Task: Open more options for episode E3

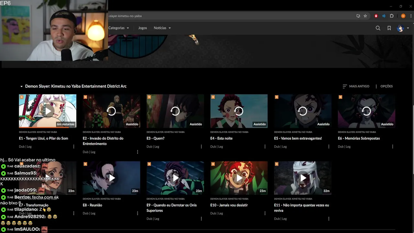Action: coord(201,147)
